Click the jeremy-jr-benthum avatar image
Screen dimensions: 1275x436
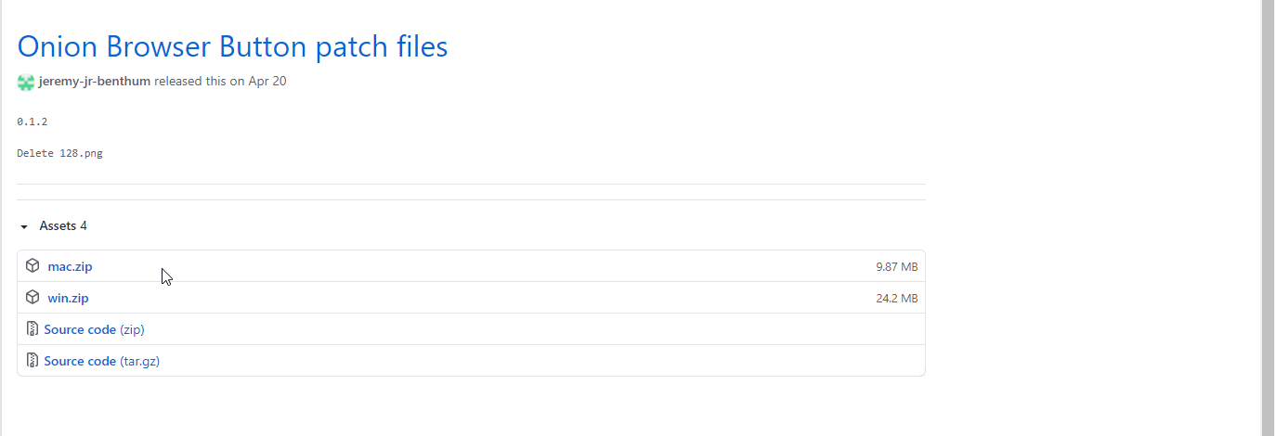tap(26, 82)
